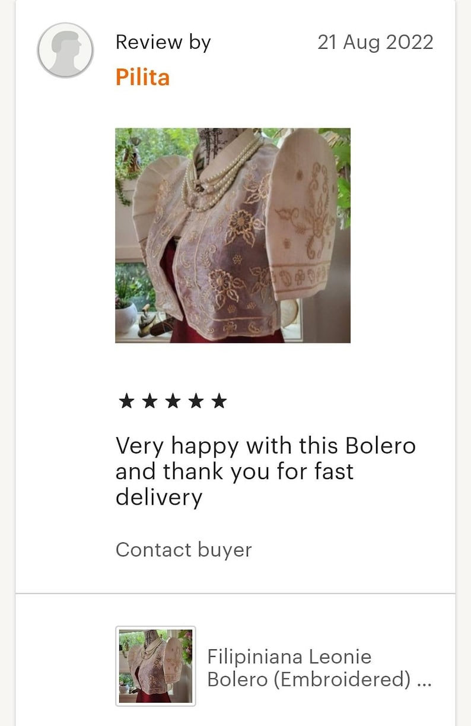Image resolution: width=471 pixels, height=726 pixels.
Task: Click the first rating star
Action: 127,401
